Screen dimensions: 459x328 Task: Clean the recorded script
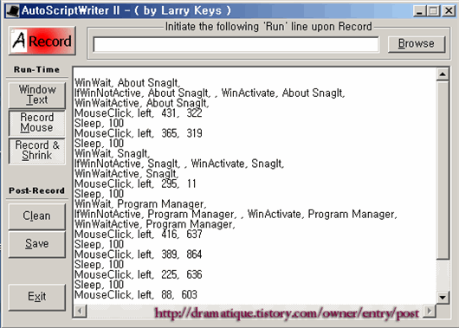tap(37, 216)
